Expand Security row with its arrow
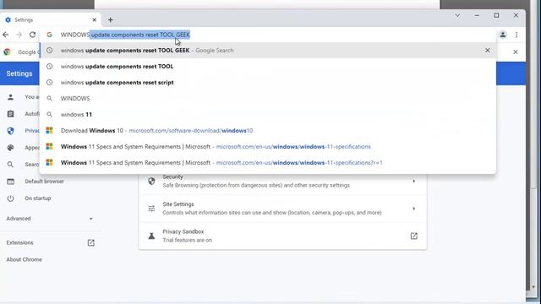This screenshot has height=304, width=541. [x=413, y=181]
